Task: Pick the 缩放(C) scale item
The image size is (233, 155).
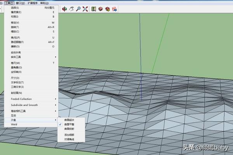Action: (x=31, y=32)
